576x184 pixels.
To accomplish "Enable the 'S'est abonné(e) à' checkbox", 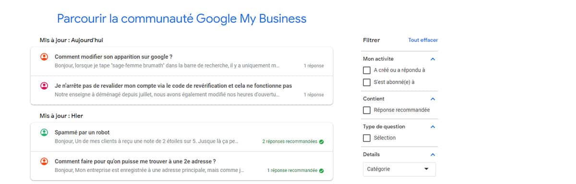I will pos(367,82).
